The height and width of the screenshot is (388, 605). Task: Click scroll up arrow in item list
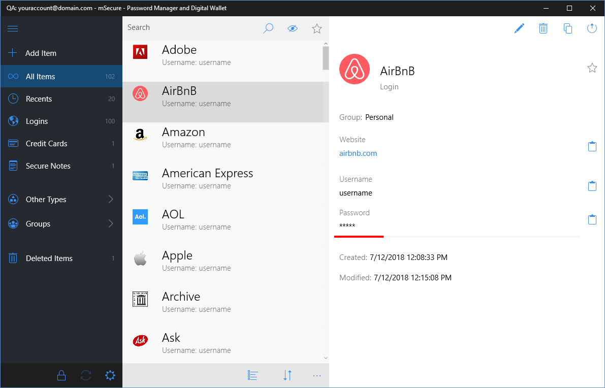[326, 44]
